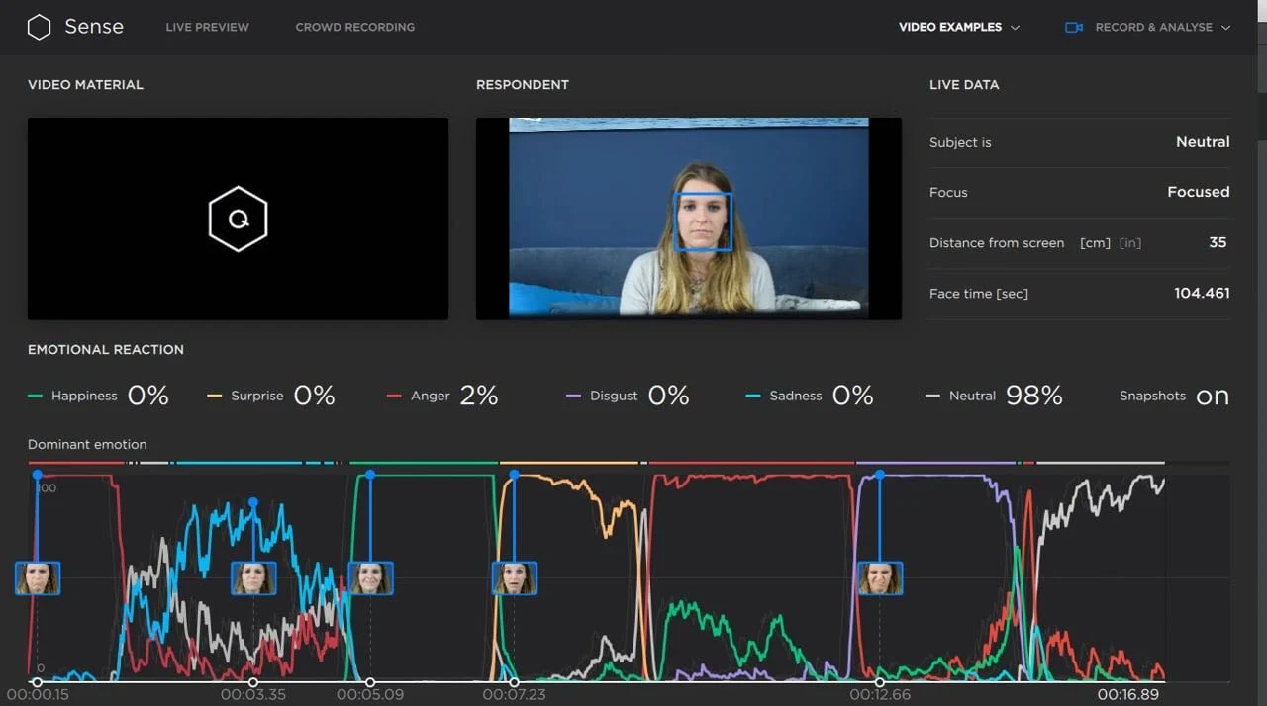1267x706 pixels.
Task: Click the Sense hexagon logo icon
Action: [39, 27]
